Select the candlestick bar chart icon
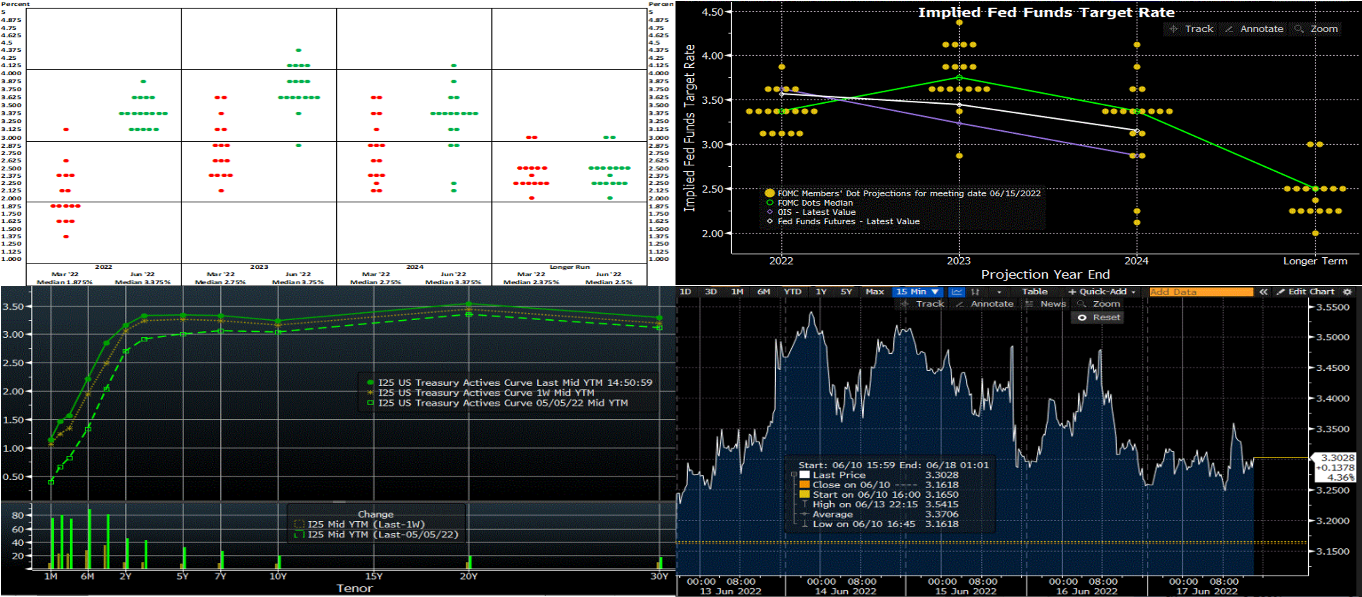Image resolution: width=1362 pixels, height=597 pixels. tap(975, 292)
